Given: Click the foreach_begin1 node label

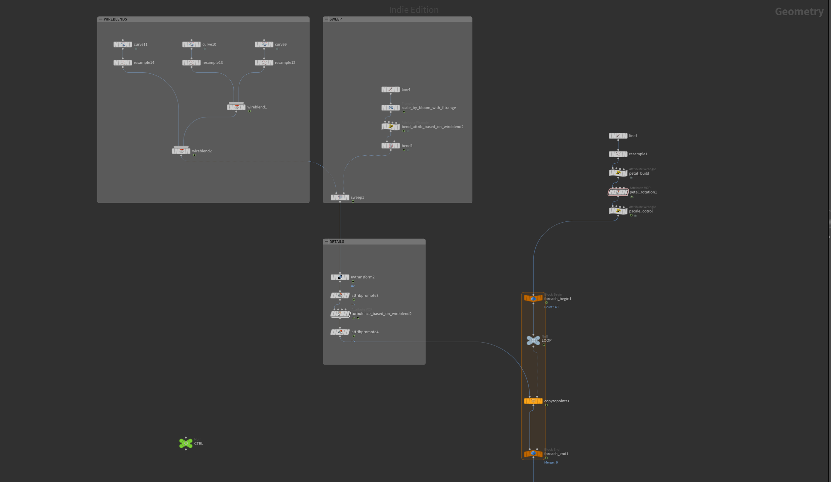Looking at the screenshot, I should [x=558, y=299].
